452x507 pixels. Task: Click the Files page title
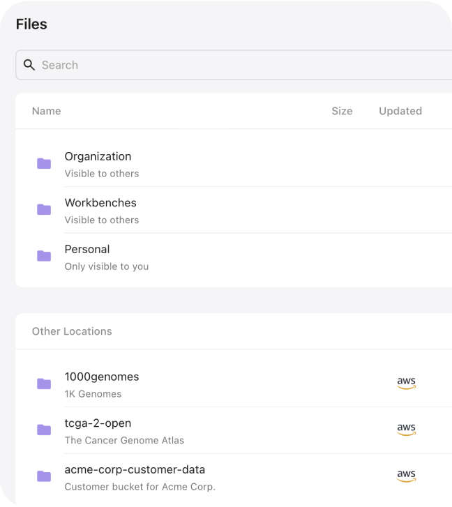(x=31, y=24)
